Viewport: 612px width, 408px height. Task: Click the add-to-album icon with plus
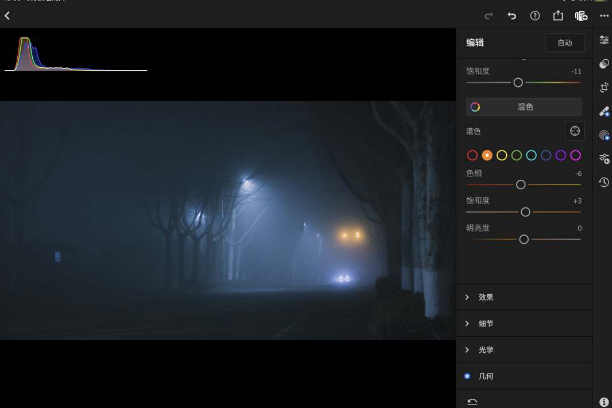point(581,16)
